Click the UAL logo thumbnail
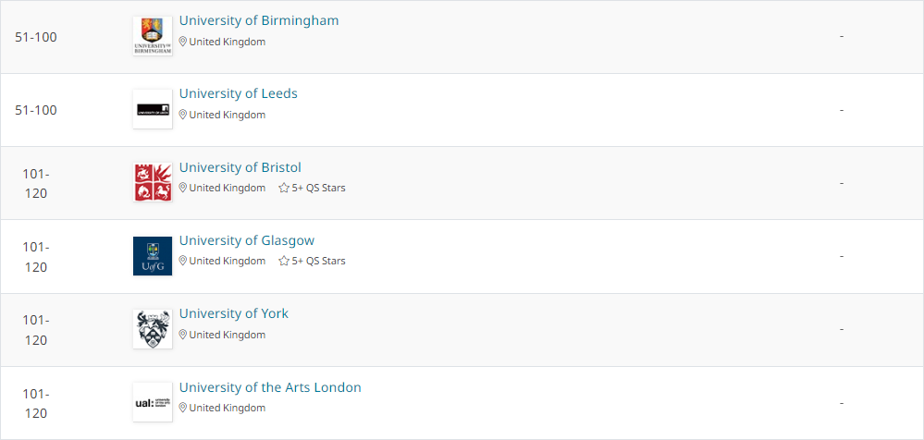 pos(153,402)
